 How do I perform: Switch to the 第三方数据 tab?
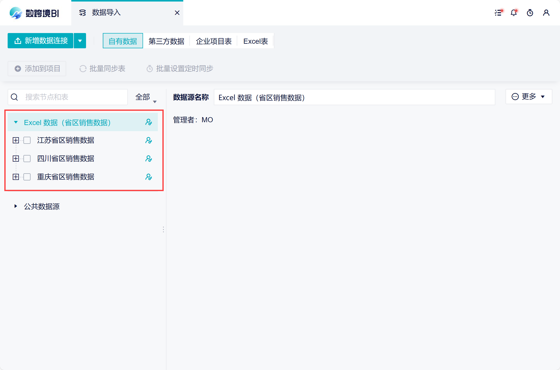[x=166, y=41]
